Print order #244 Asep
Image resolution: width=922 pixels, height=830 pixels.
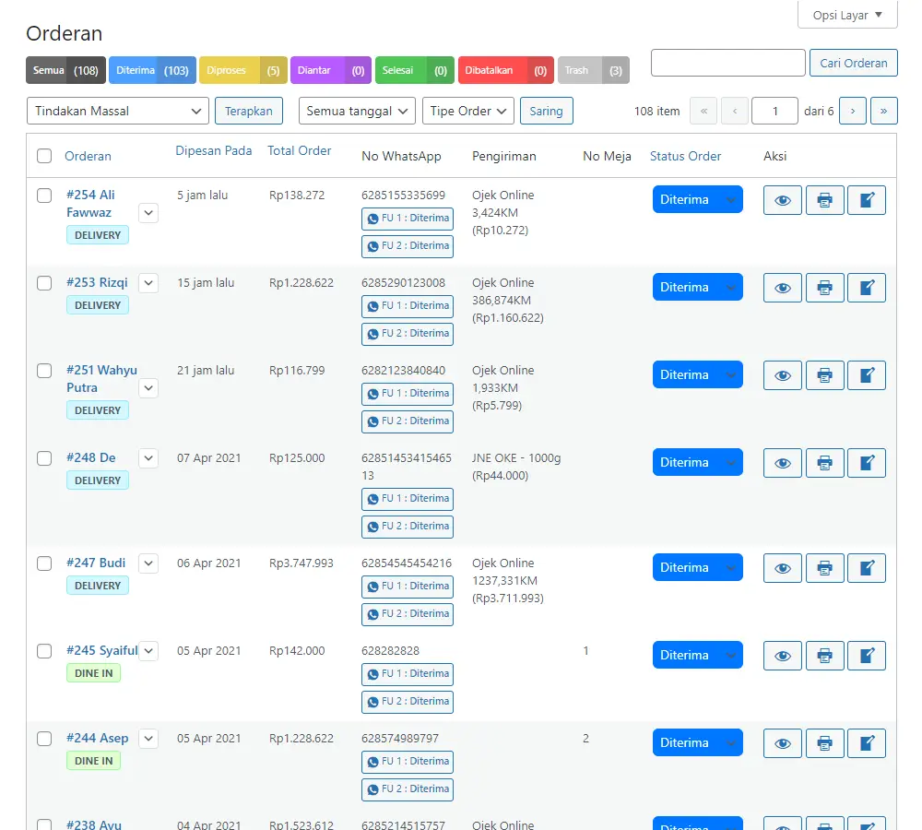(824, 743)
